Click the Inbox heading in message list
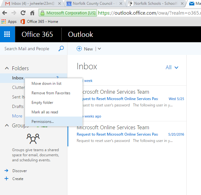This screenshot has height=195, width=201. (87, 66)
